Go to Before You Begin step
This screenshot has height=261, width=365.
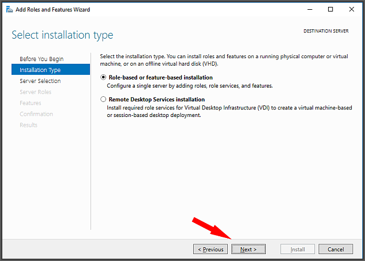coord(42,59)
